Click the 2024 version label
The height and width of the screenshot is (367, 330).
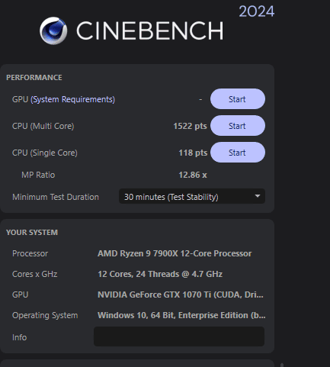[257, 11]
